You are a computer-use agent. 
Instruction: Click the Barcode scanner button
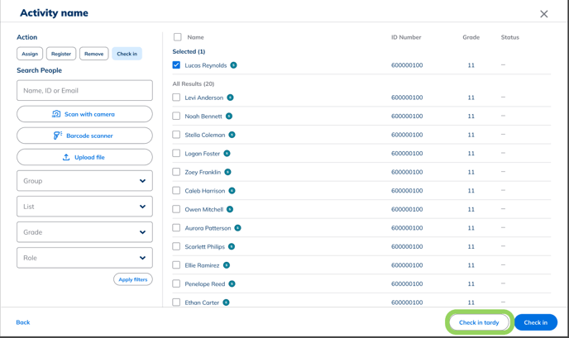tap(84, 136)
